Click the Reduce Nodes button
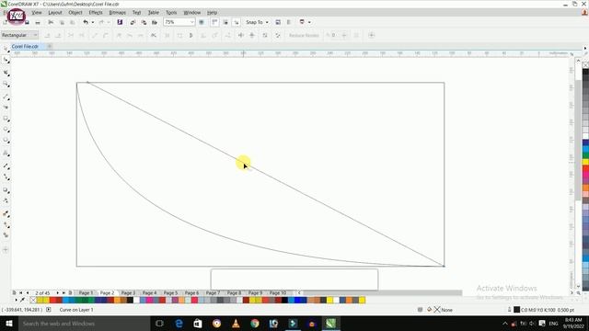Screen dimensions: 589x331 pyautogui.click(x=304, y=35)
